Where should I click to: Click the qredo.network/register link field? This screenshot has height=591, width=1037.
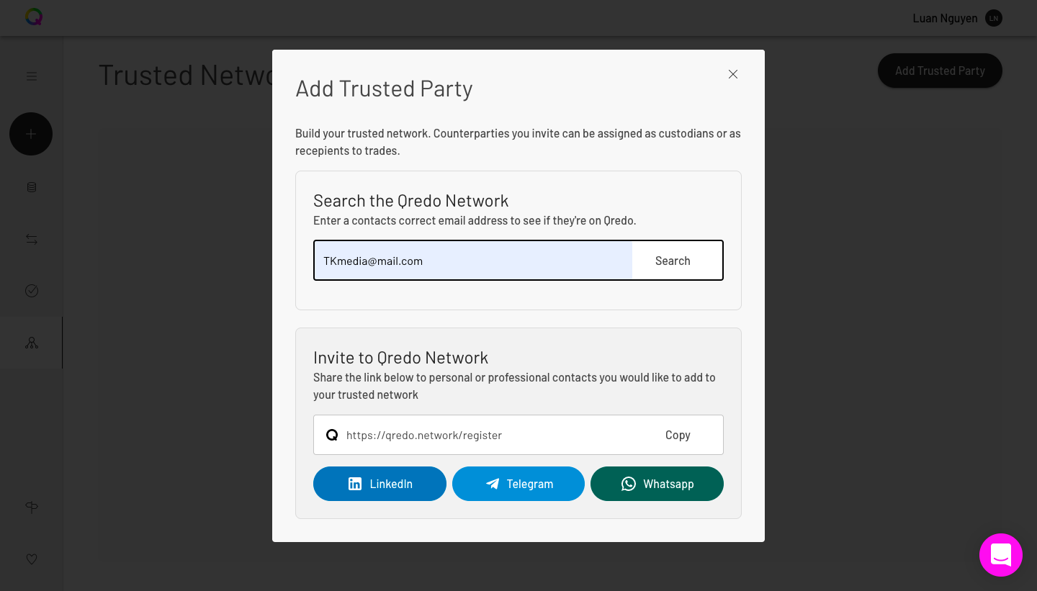pos(518,435)
